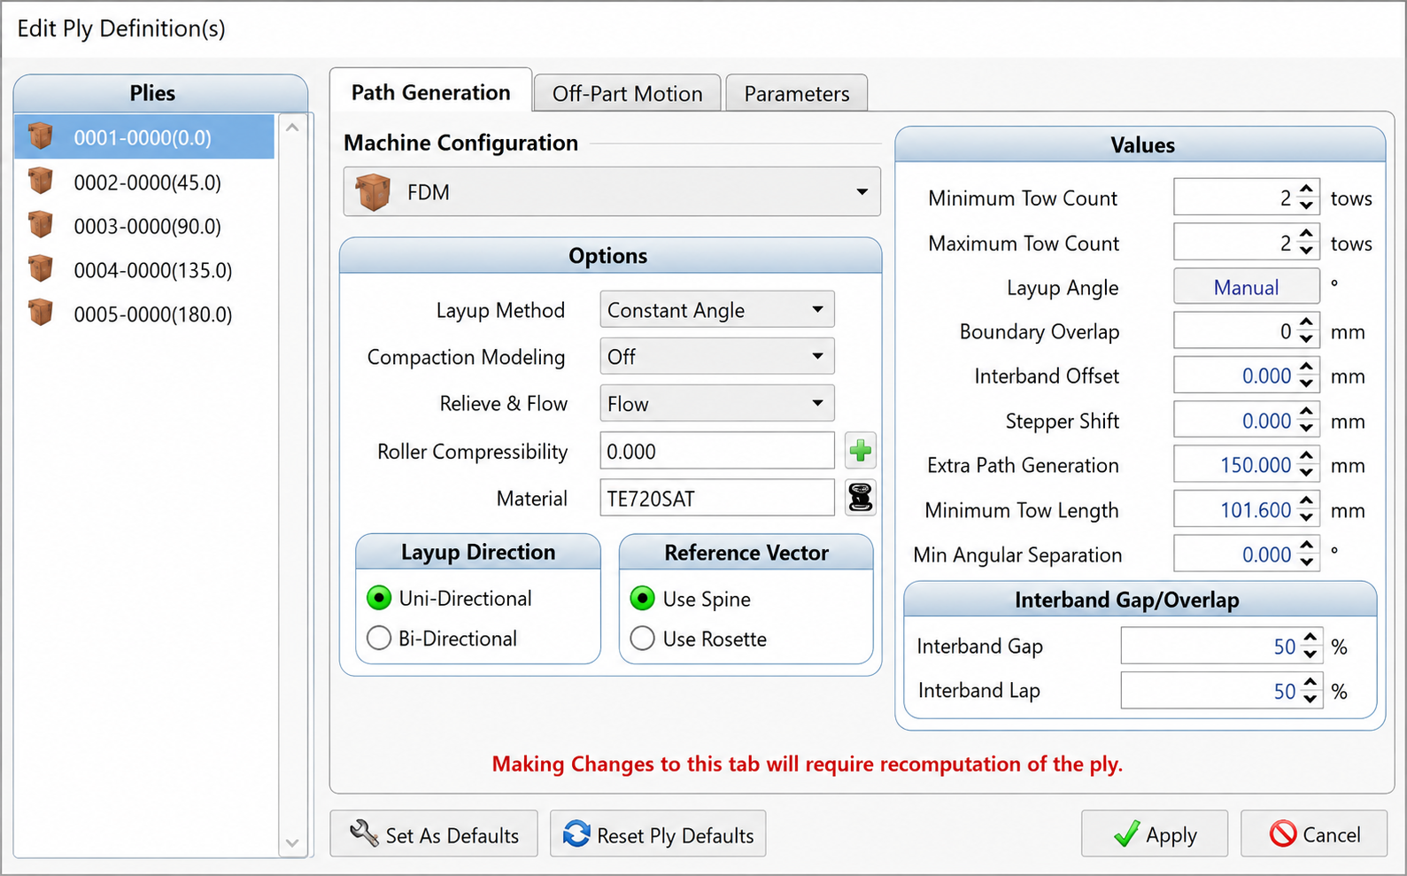Click the Interband Lap percentage field
Screen dimensions: 1407x876
coord(1222,690)
